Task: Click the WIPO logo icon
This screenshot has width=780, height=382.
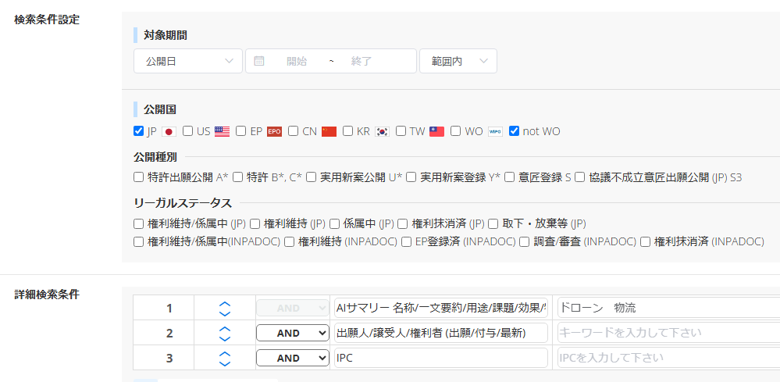Action: pyautogui.click(x=495, y=131)
